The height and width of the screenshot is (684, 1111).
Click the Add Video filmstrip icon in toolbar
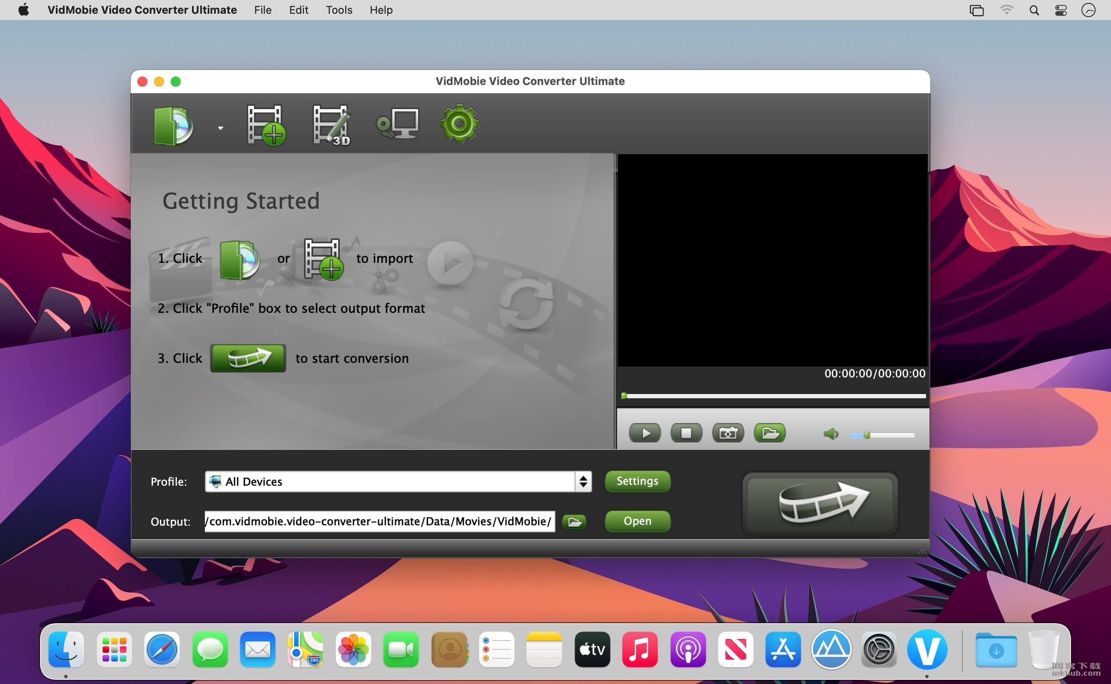(267, 125)
